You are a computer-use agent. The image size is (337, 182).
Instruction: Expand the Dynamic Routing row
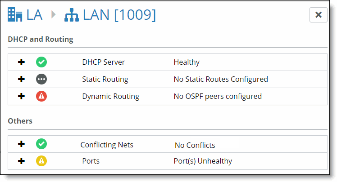[21, 96]
